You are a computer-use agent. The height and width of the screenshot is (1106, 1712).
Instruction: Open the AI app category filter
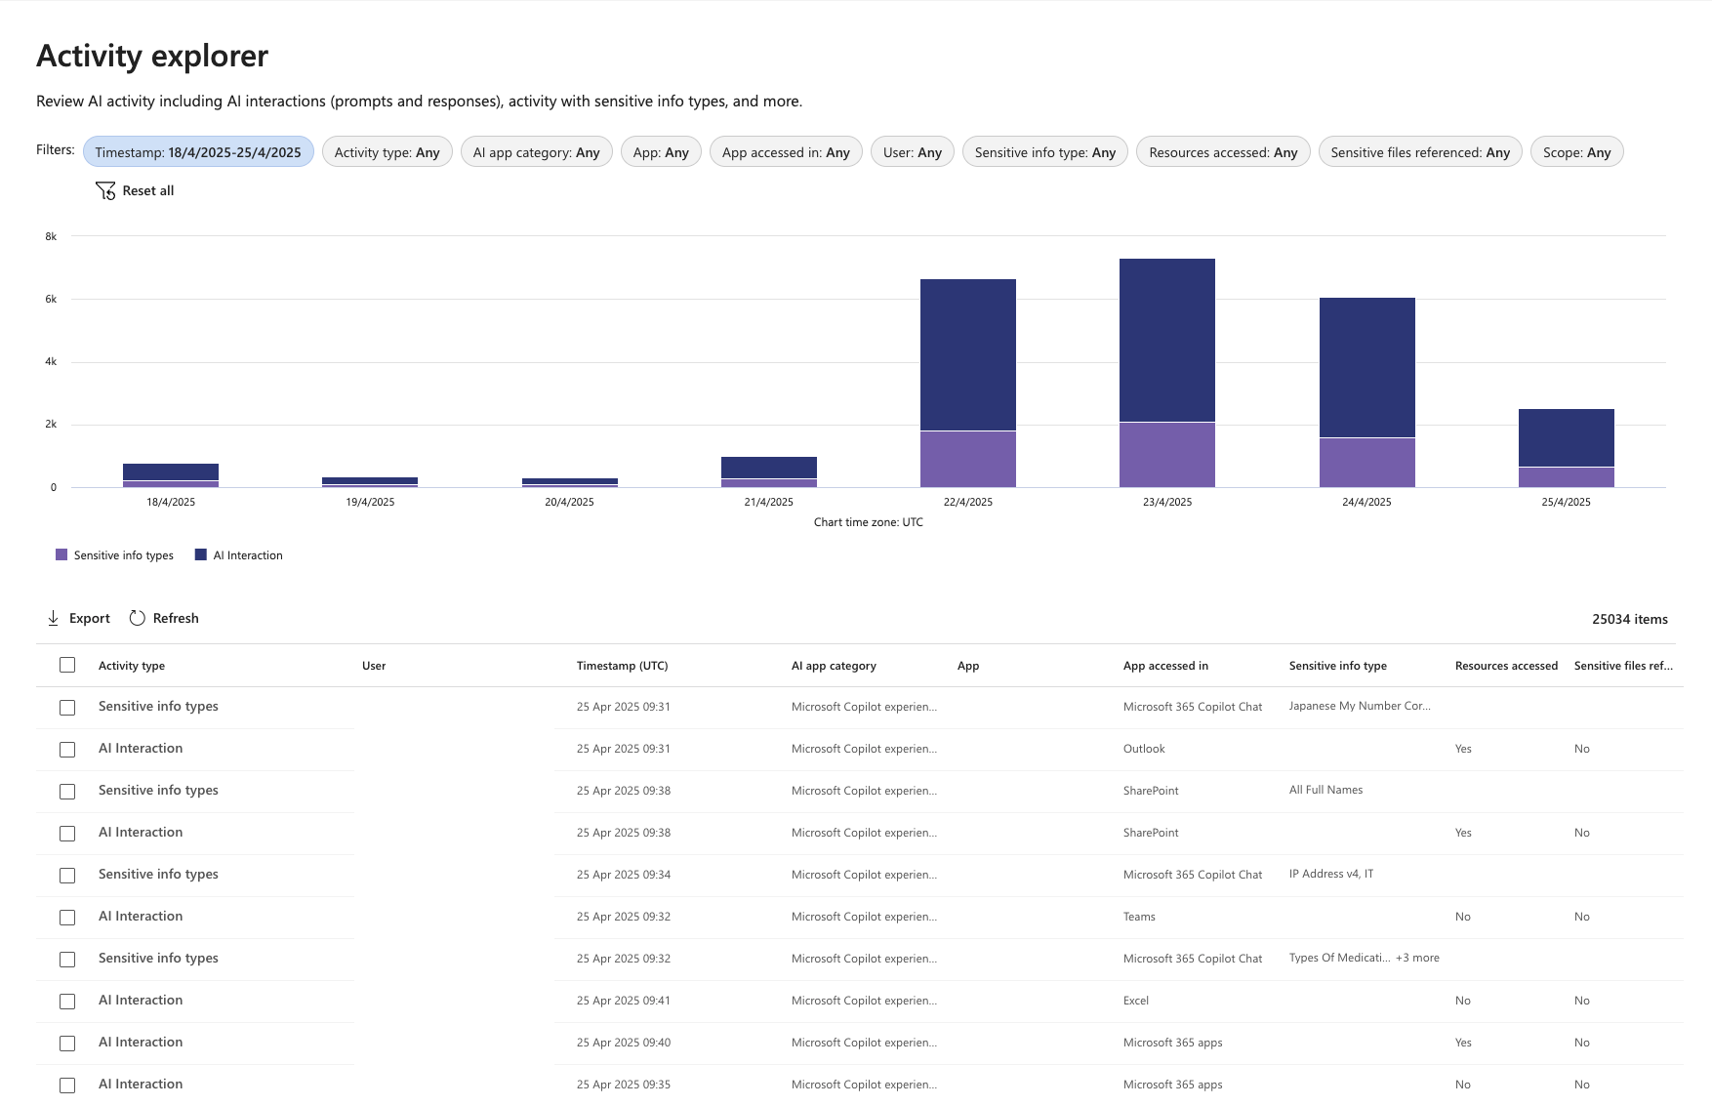pyautogui.click(x=537, y=152)
